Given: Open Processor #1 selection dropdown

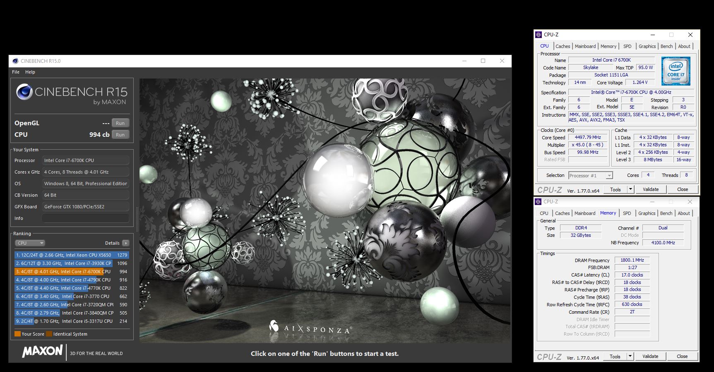Looking at the screenshot, I should pos(591,176).
